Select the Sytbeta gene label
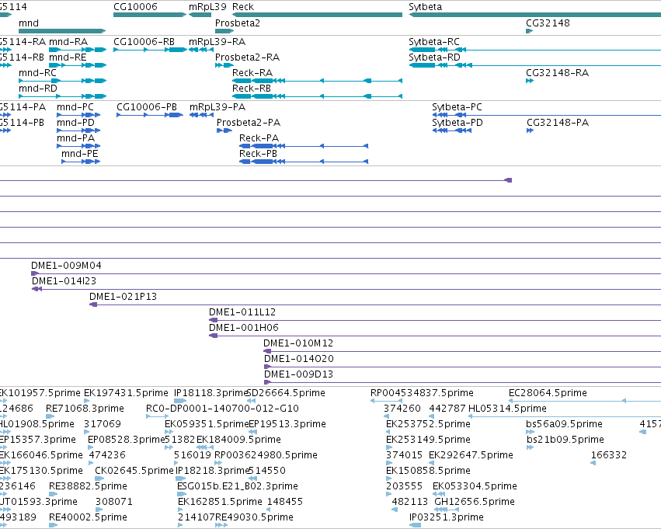 coord(426,7)
